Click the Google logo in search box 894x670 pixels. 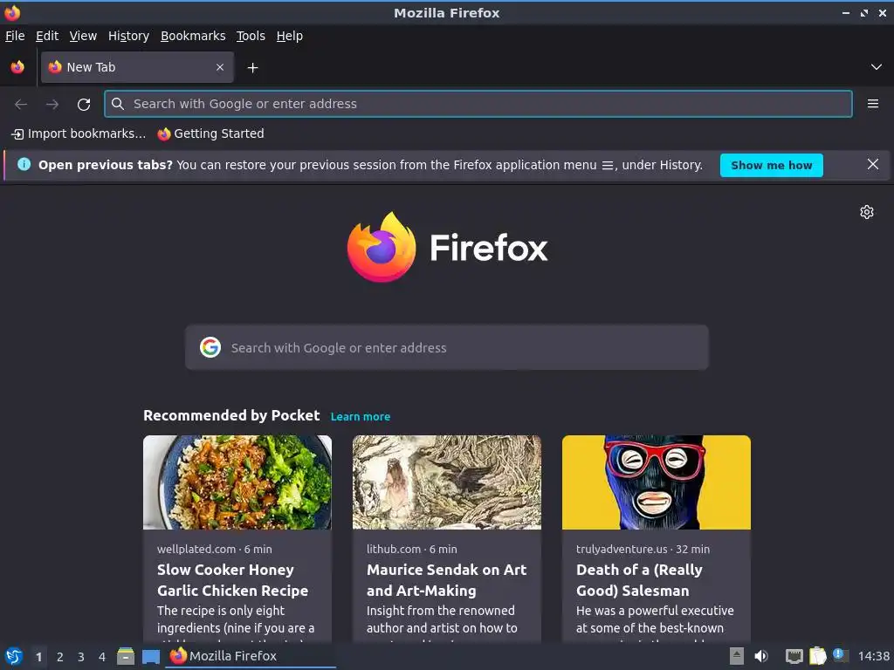point(210,347)
